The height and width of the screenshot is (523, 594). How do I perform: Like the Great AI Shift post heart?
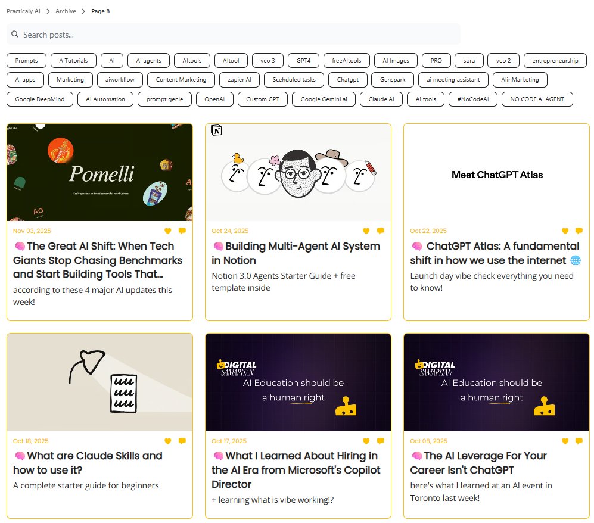(x=168, y=231)
